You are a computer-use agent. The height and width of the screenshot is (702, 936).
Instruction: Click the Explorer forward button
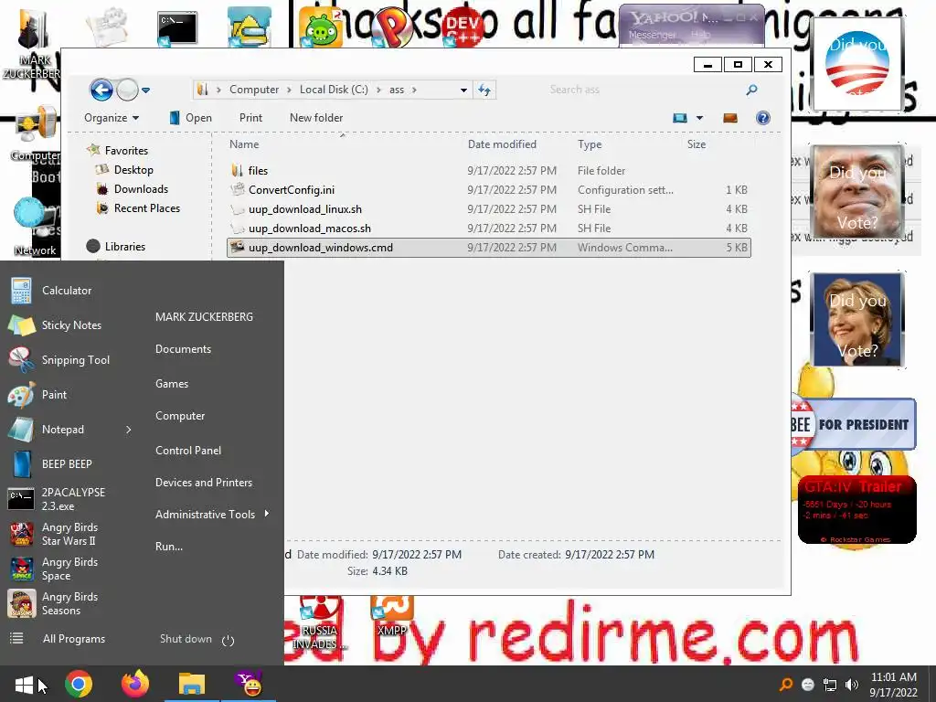pos(127,90)
